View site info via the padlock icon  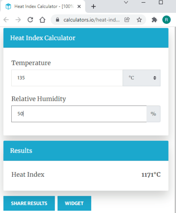pyautogui.click(x=57, y=20)
